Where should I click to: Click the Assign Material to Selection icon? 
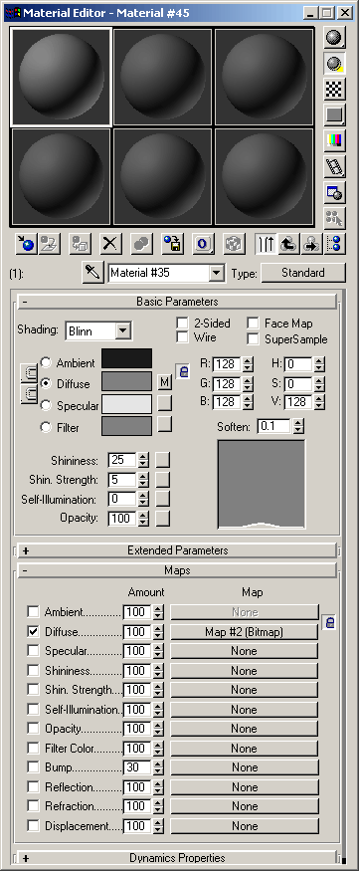pos(81,243)
